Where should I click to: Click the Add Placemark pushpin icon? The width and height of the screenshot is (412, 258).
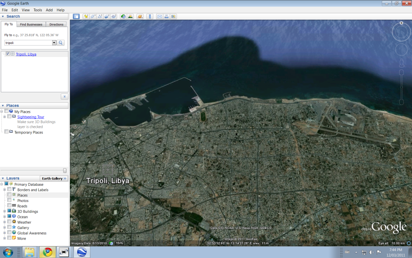86,17
